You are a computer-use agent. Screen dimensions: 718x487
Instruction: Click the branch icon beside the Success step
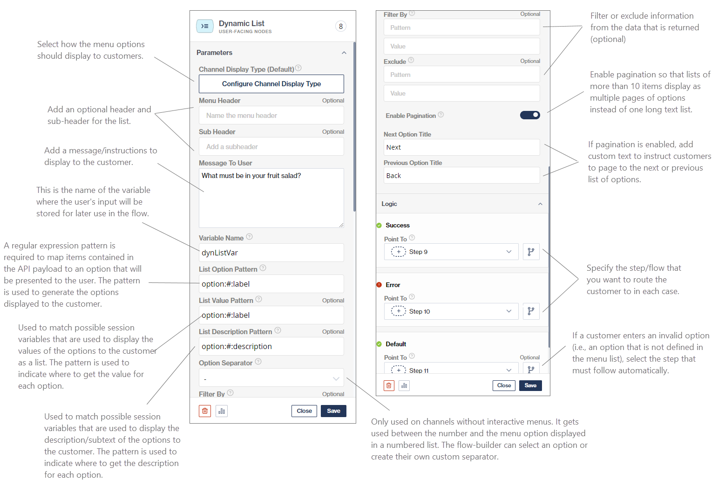coord(531,251)
